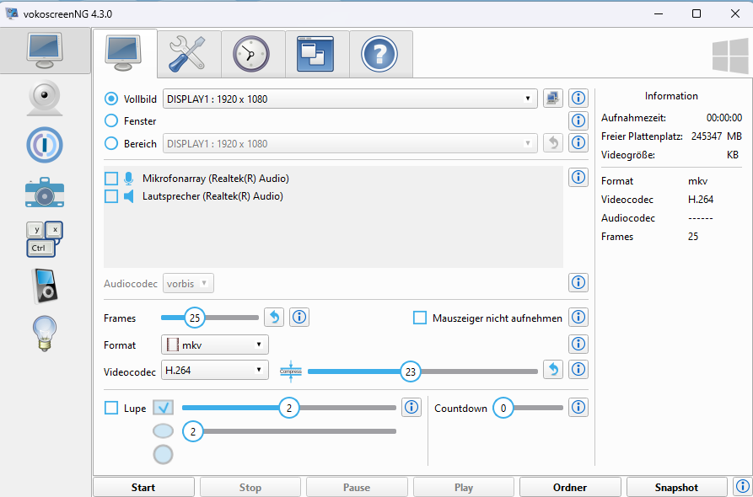Switch to the clock timer tab
The width and height of the screenshot is (753, 497).
tap(252, 54)
